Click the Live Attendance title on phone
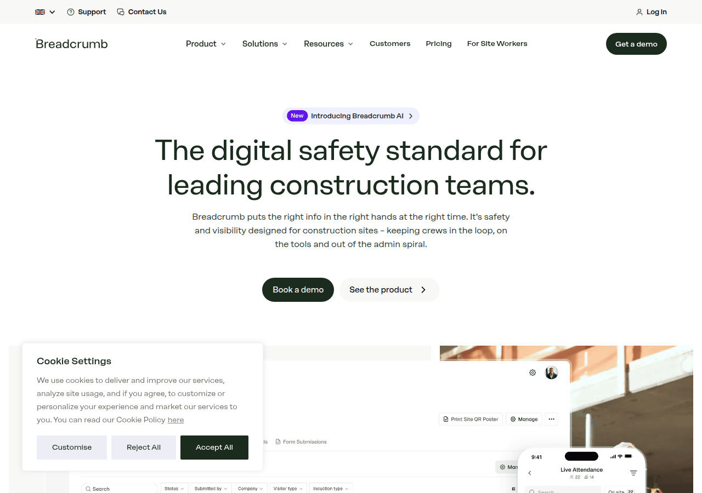This screenshot has width=702, height=493. [581, 470]
